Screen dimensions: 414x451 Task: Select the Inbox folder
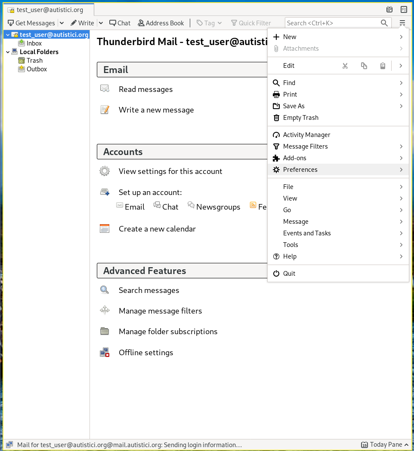pyautogui.click(x=34, y=43)
